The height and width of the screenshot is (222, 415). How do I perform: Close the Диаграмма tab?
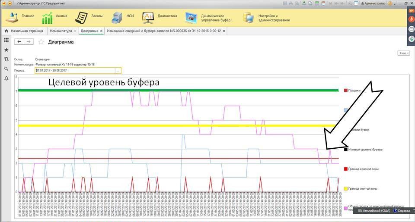(101, 31)
